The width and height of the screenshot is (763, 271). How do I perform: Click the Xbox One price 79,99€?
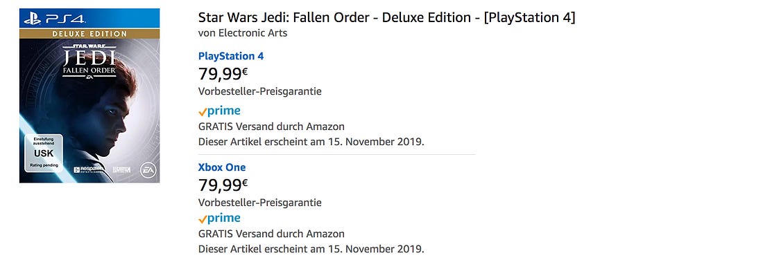[x=223, y=185]
